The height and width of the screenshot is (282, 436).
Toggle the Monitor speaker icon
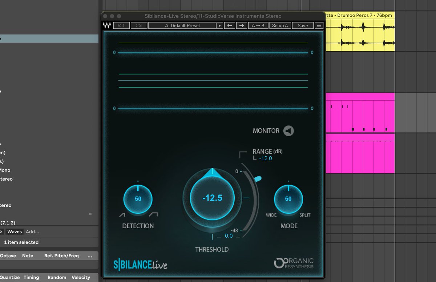(288, 131)
